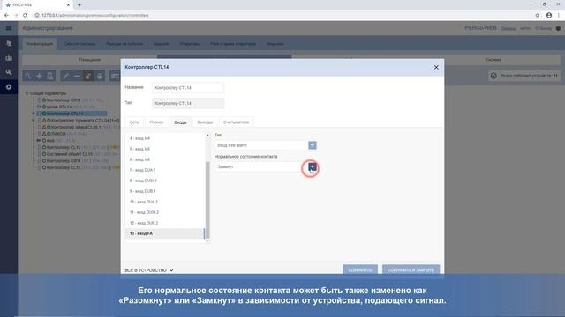Open the browser three-dot menu
Image resolution: width=565 pixels, height=317 pixels.
click(x=559, y=15)
